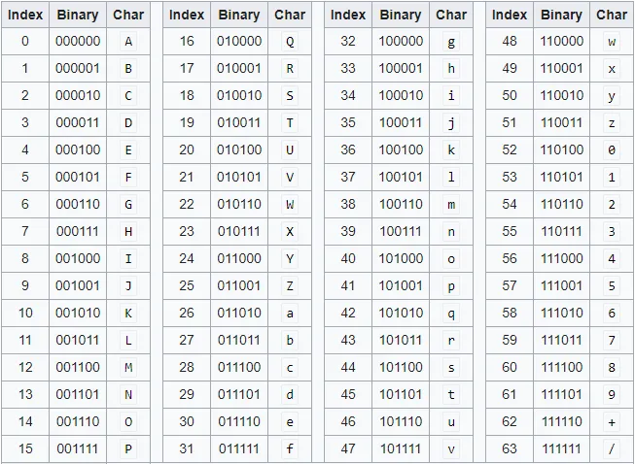Click binary value 100100

[x=401, y=149]
